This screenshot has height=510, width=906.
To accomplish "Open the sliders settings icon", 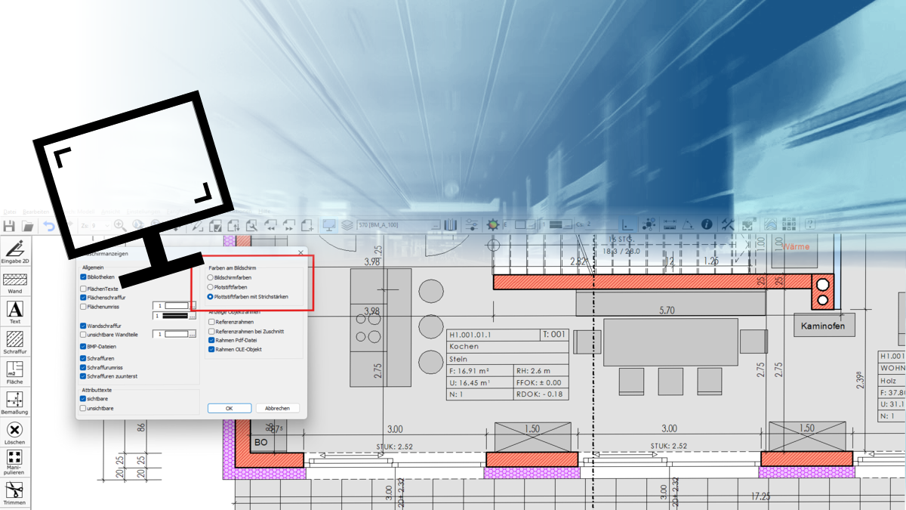I will tap(473, 224).
